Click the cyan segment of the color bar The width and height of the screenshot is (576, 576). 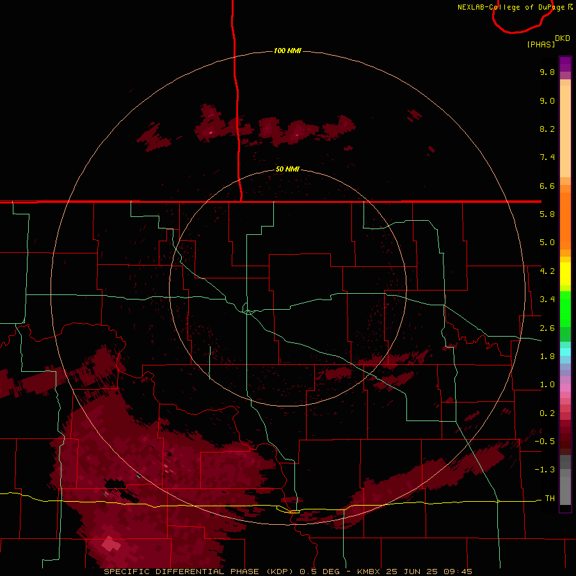(565, 352)
